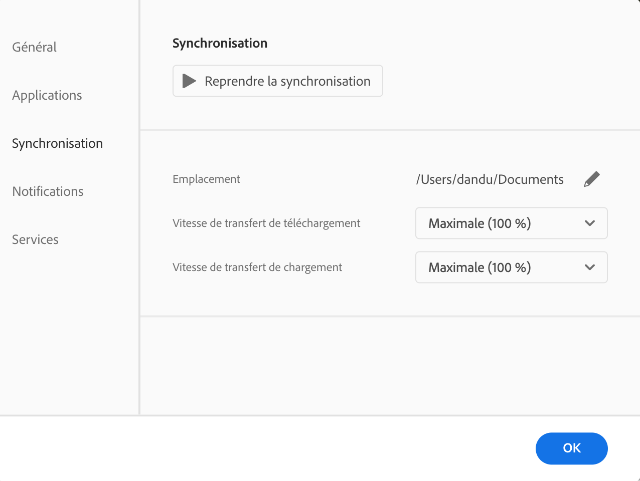Select Maximale (100 %) text in download dropdown

pyautogui.click(x=479, y=223)
